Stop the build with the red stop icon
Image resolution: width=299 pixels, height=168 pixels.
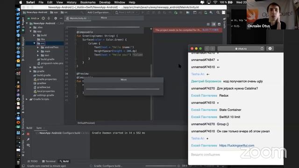click(28, 134)
